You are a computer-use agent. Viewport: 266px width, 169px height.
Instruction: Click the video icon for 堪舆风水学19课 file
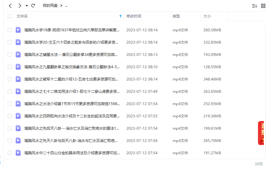click(18, 30)
